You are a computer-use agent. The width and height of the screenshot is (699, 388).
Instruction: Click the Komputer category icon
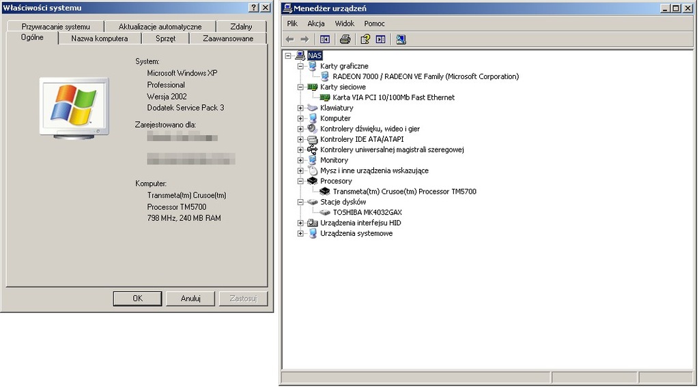click(313, 119)
